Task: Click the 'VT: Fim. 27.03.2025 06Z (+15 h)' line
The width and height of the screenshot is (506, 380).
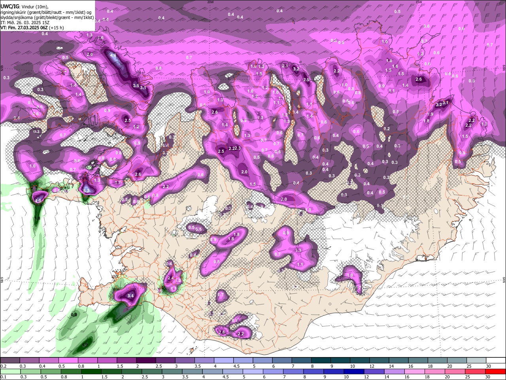Action: click(32, 28)
